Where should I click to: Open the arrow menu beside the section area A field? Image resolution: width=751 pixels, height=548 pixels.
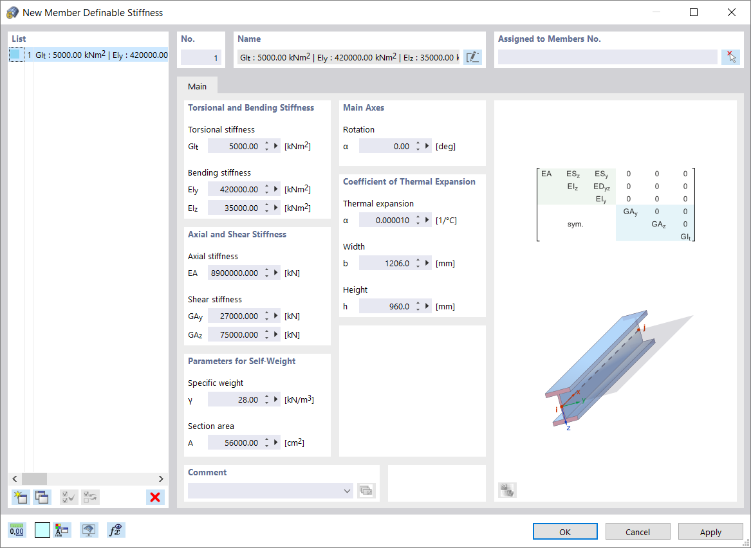(x=276, y=443)
